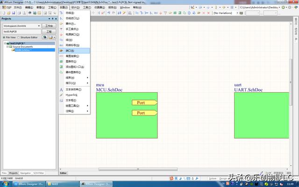This screenshot has width=299, height=187.
Task: Switch to the Files panel tab
Action: tap(4, 173)
